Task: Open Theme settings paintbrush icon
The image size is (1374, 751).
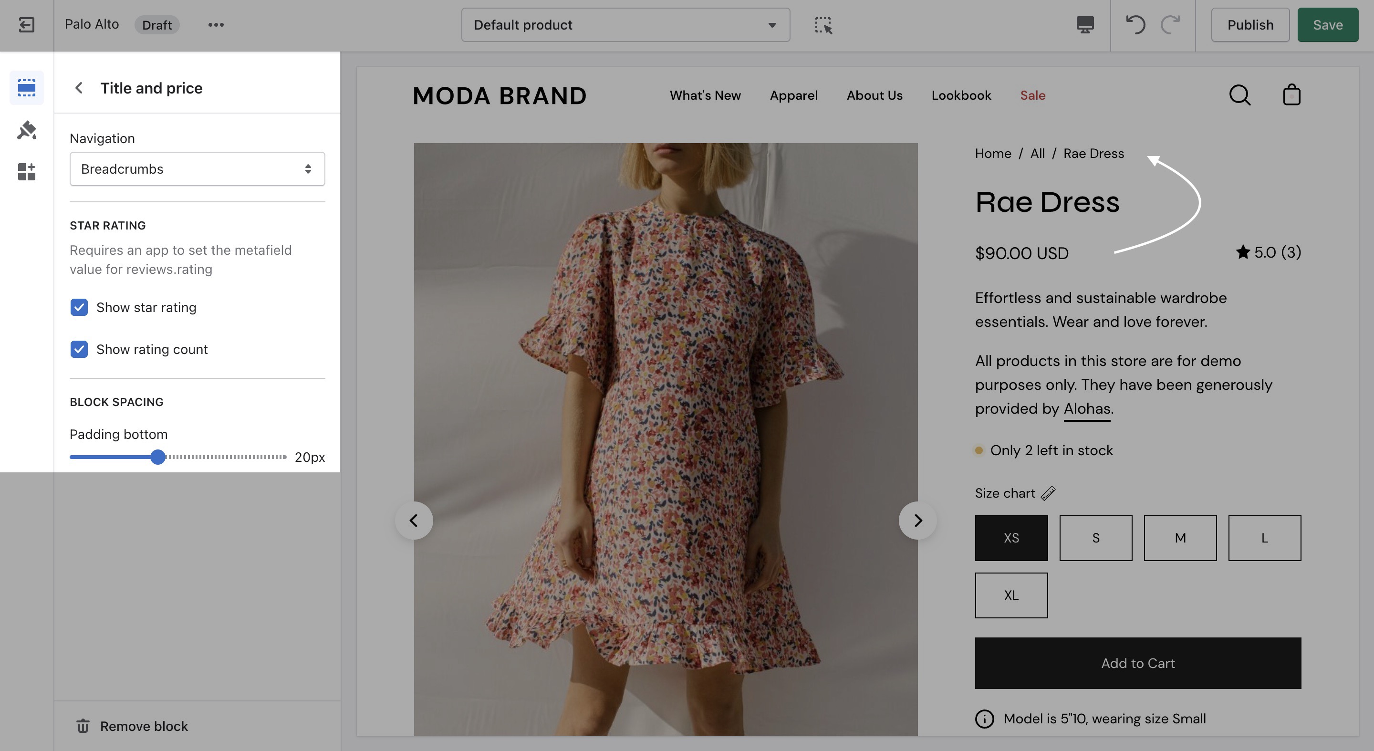Action: 26,130
